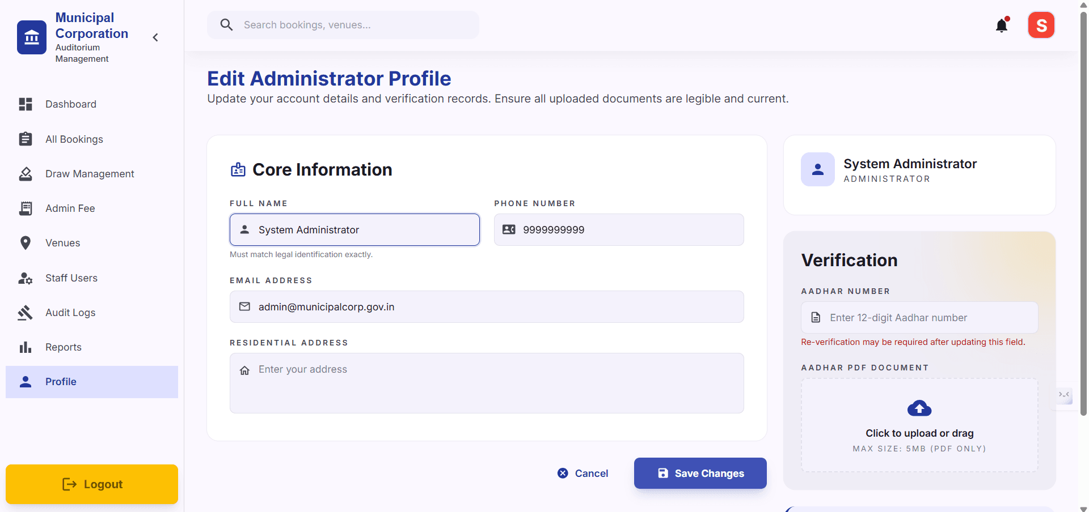Click the cloud upload icon
This screenshot has width=1089, height=512.
[x=919, y=408]
